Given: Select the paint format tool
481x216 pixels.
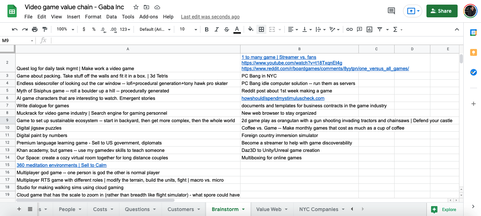Looking at the screenshot, I should (x=45, y=29).
